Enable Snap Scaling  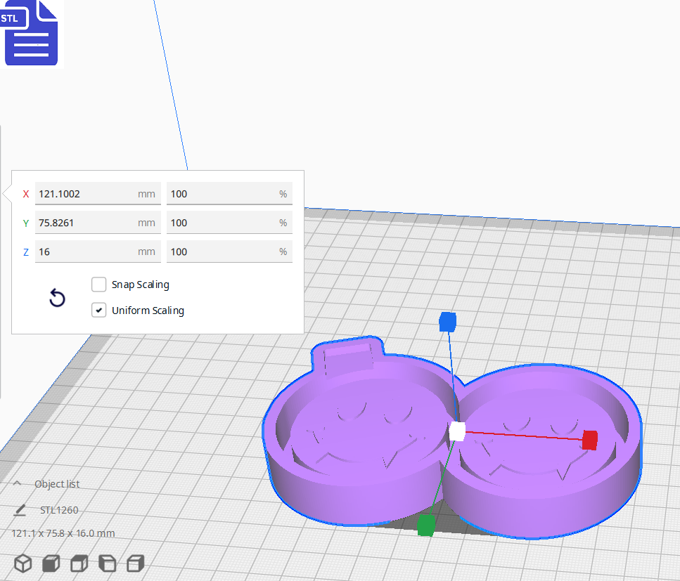98,284
